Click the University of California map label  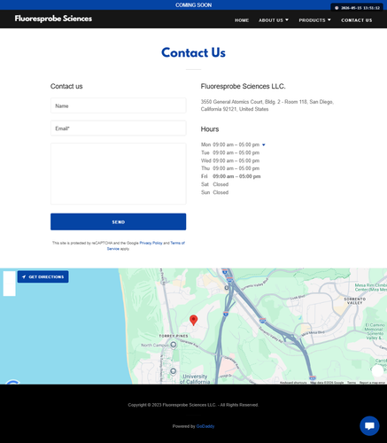click(x=195, y=379)
